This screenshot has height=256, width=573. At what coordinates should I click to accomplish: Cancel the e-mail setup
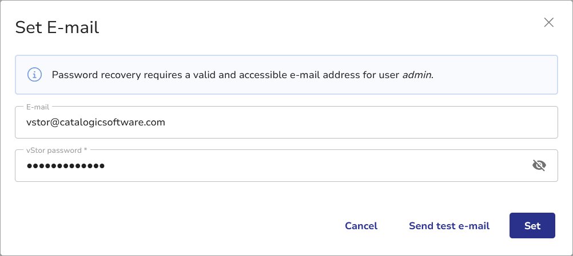(x=361, y=226)
